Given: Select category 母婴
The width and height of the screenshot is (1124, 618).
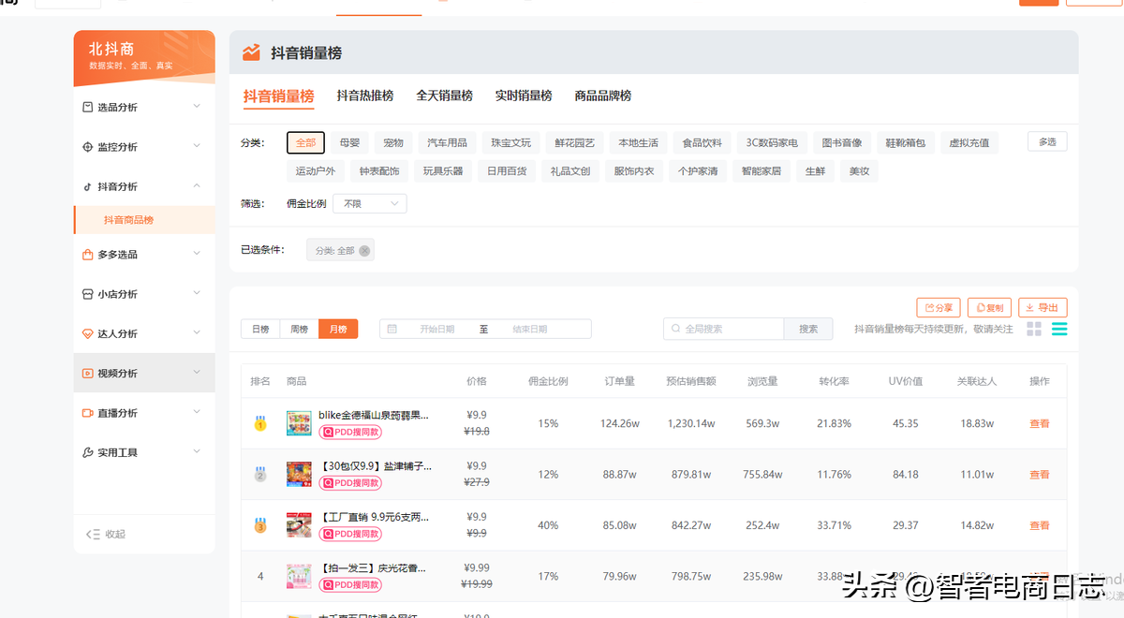Looking at the screenshot, I should click(349, 143).
